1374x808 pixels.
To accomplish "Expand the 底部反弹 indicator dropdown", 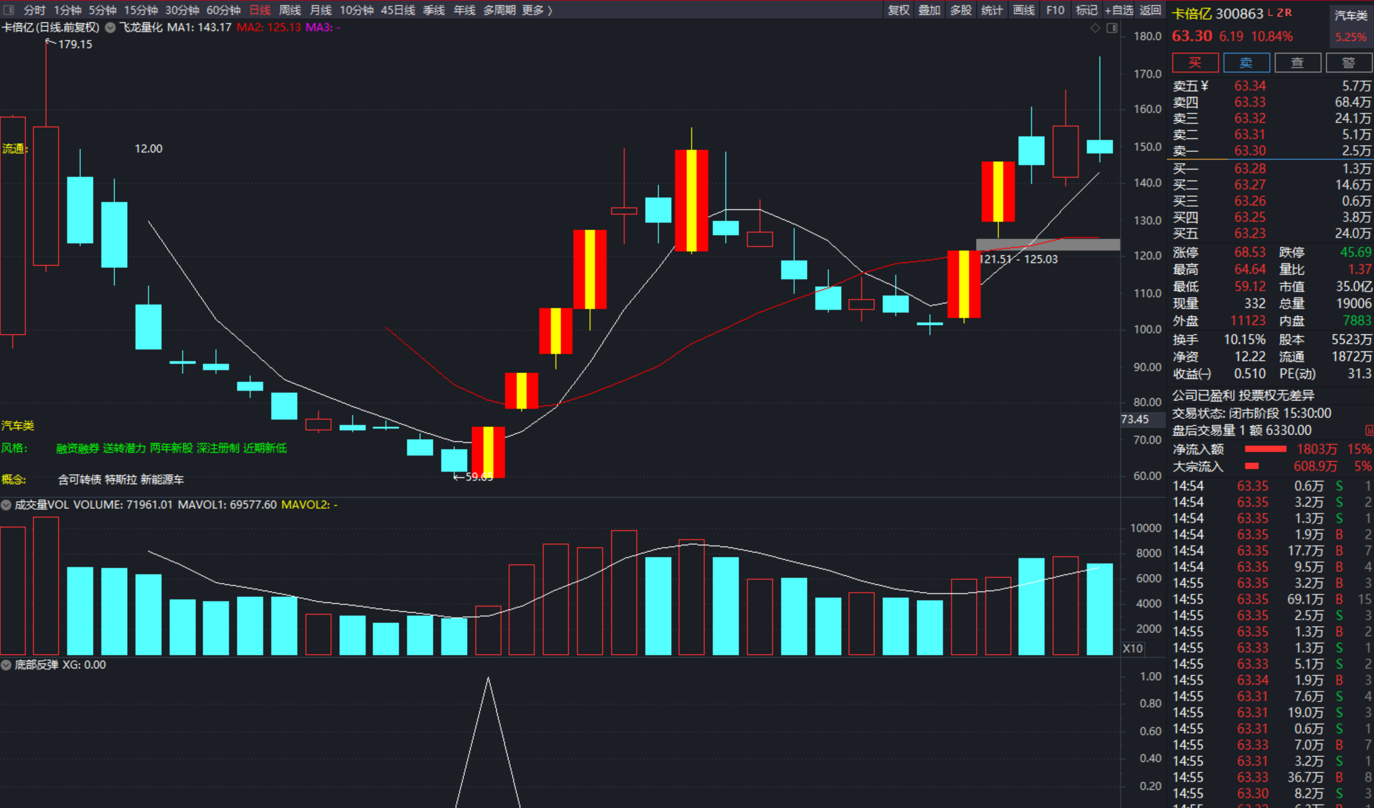I will tap(6, 665).
